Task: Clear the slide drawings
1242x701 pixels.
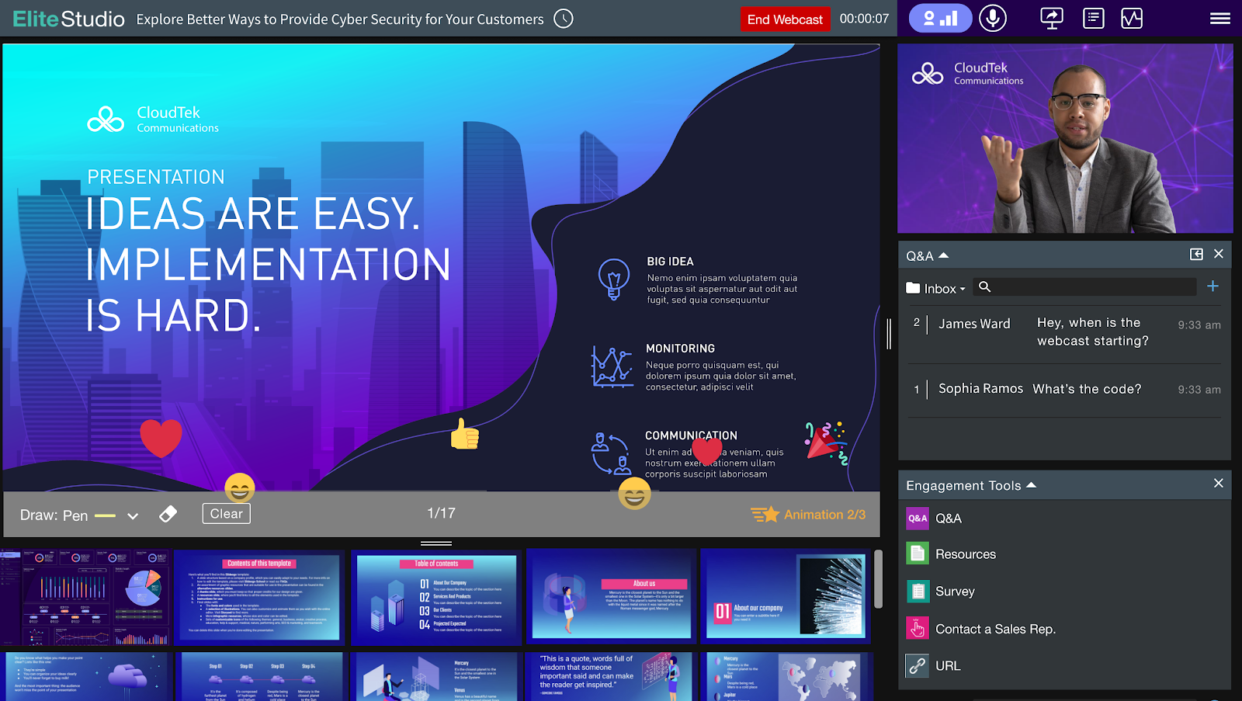Action: (226, 513)
